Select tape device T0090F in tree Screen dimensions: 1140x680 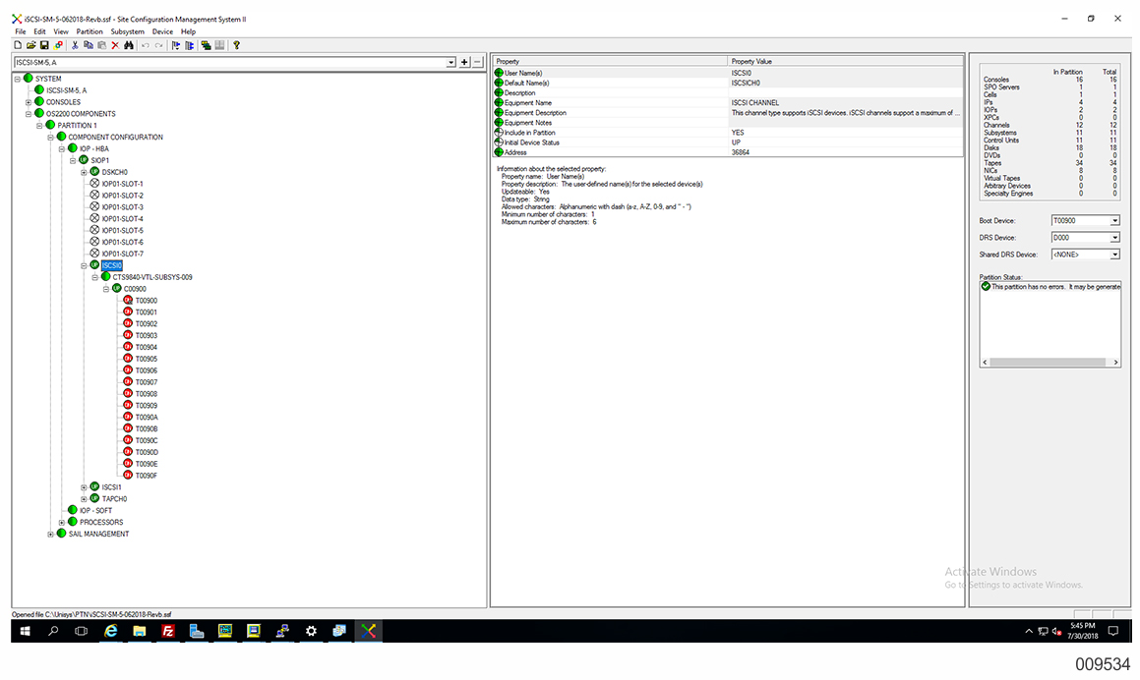point(147,476)
